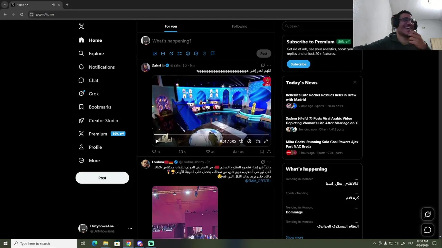
Task: Schedule the post with calendar icon
Action: point(196,53)
